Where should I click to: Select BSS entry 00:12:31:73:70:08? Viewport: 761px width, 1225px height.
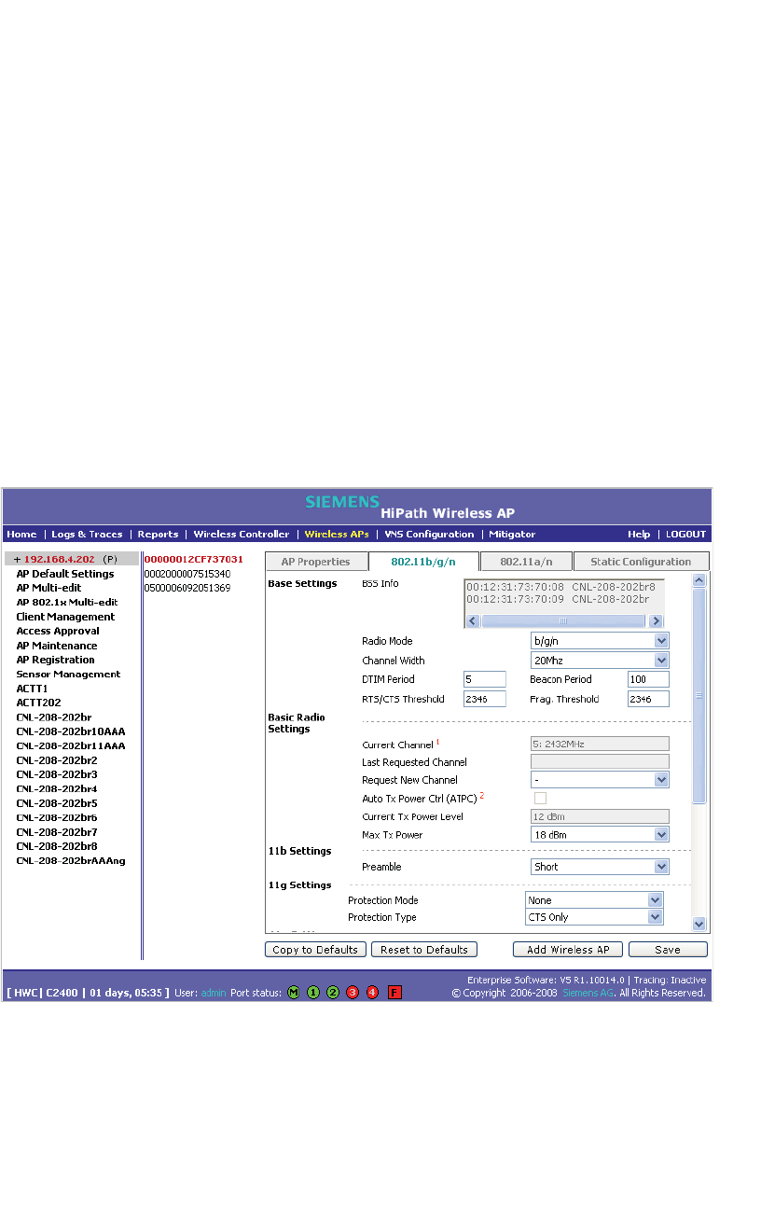click(x=560, y=588)
